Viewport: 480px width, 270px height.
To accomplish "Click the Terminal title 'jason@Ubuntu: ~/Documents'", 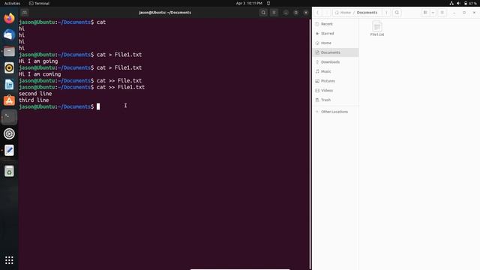I will click(165, 13).
